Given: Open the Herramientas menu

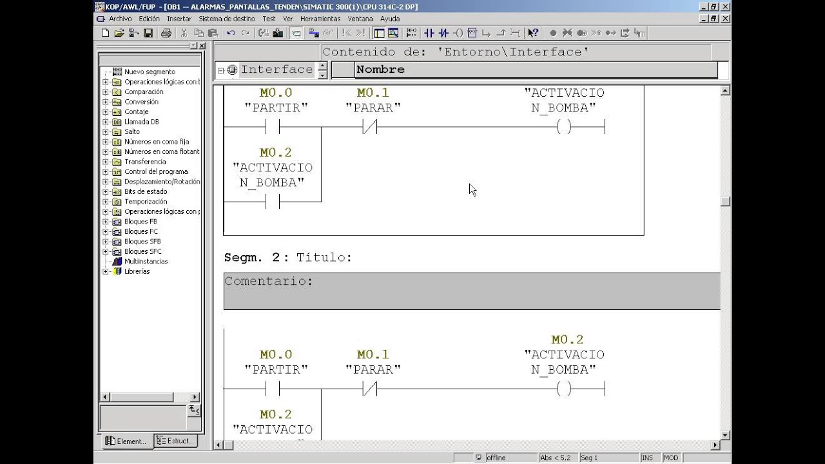Looking at the screenshot, I should tap(320, 19).
